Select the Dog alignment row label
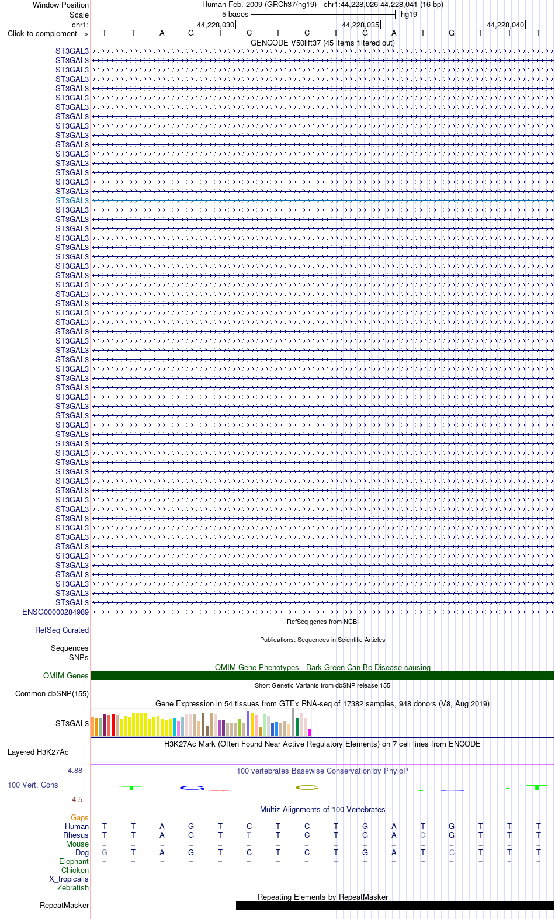The image size is (555, 919). tap(82, 852)
